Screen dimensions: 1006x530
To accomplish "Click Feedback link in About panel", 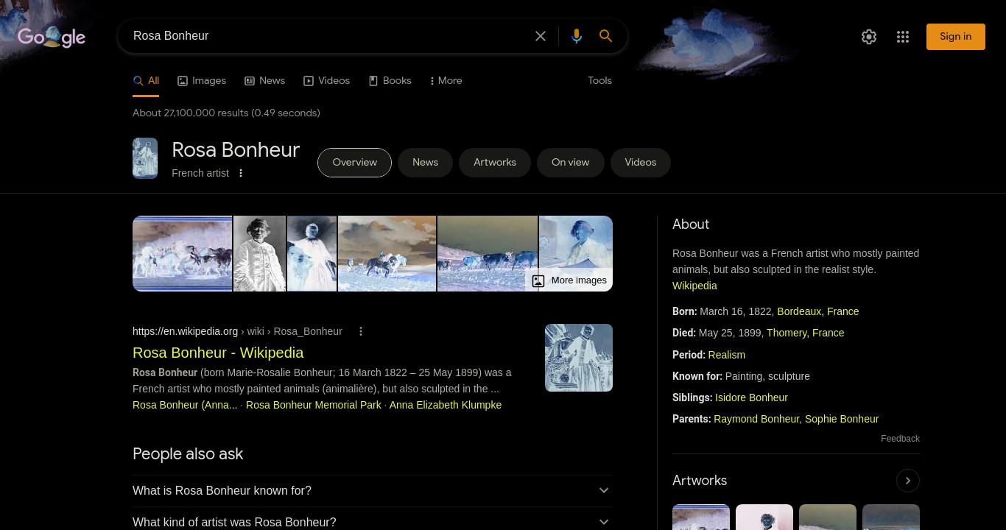I will pyautogui.click(x=900, y=439).
